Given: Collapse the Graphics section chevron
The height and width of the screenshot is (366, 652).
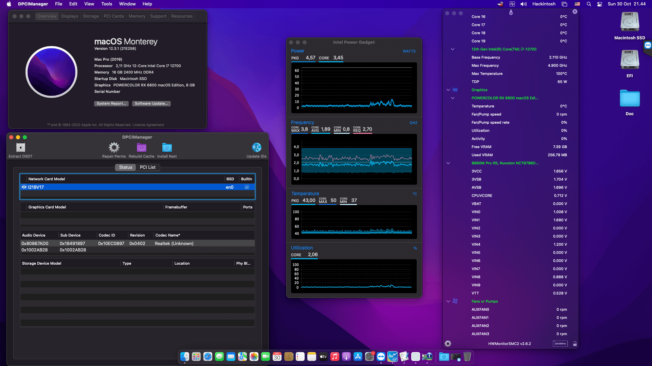Looking at the screenshot, I should [x=448, y=90].
